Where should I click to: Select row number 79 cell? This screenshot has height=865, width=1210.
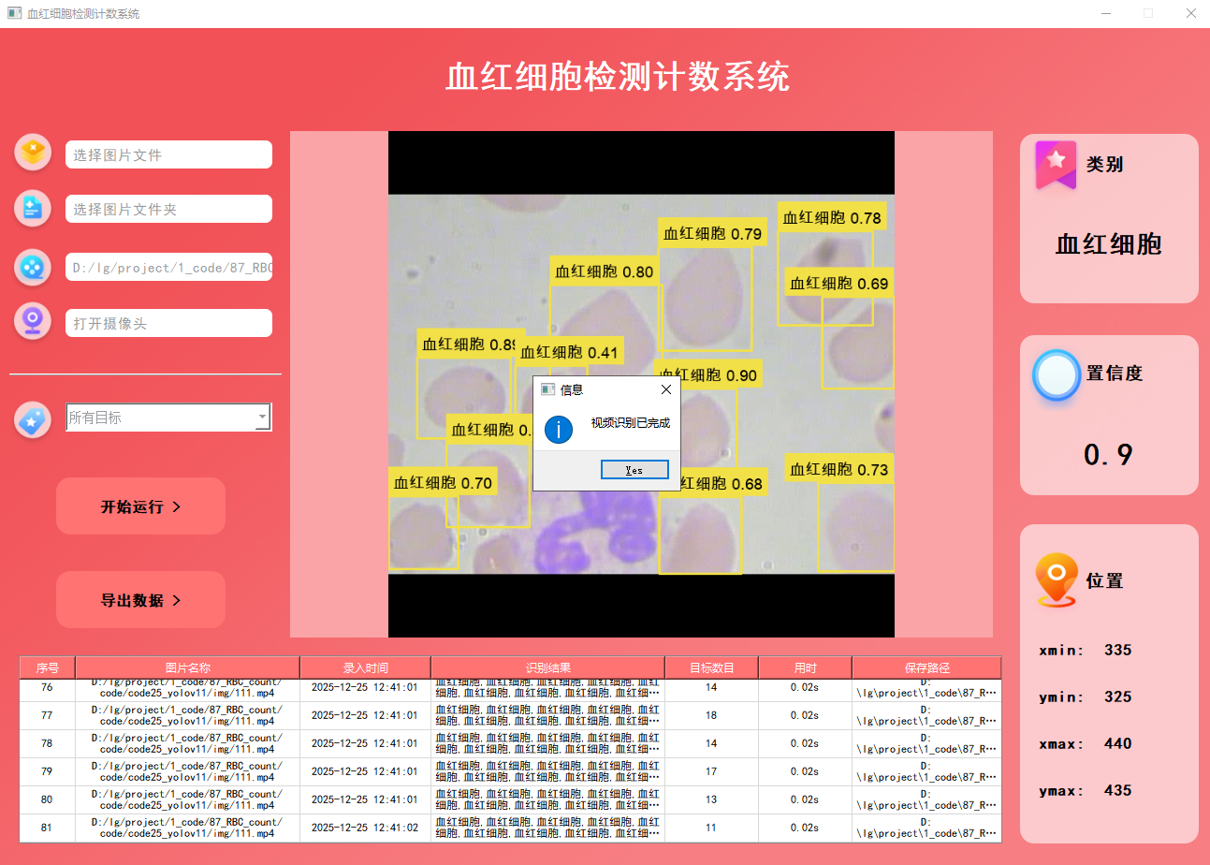(x=48, y=771)
